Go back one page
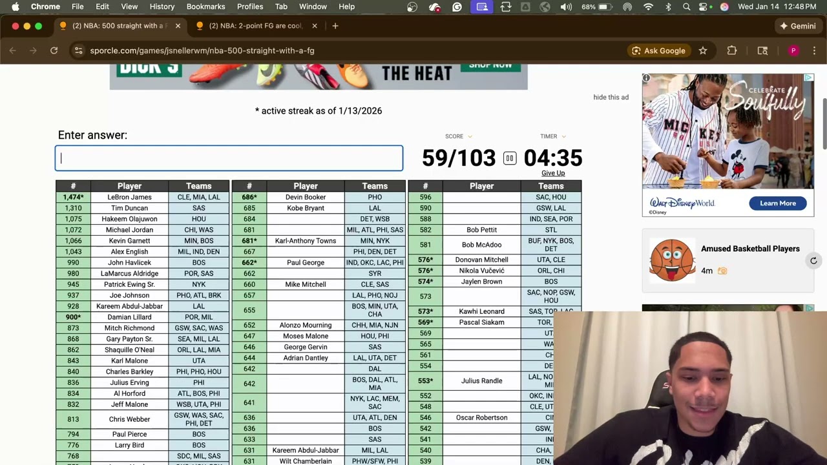This screenshot has height=465, width=827. [13, 50]
